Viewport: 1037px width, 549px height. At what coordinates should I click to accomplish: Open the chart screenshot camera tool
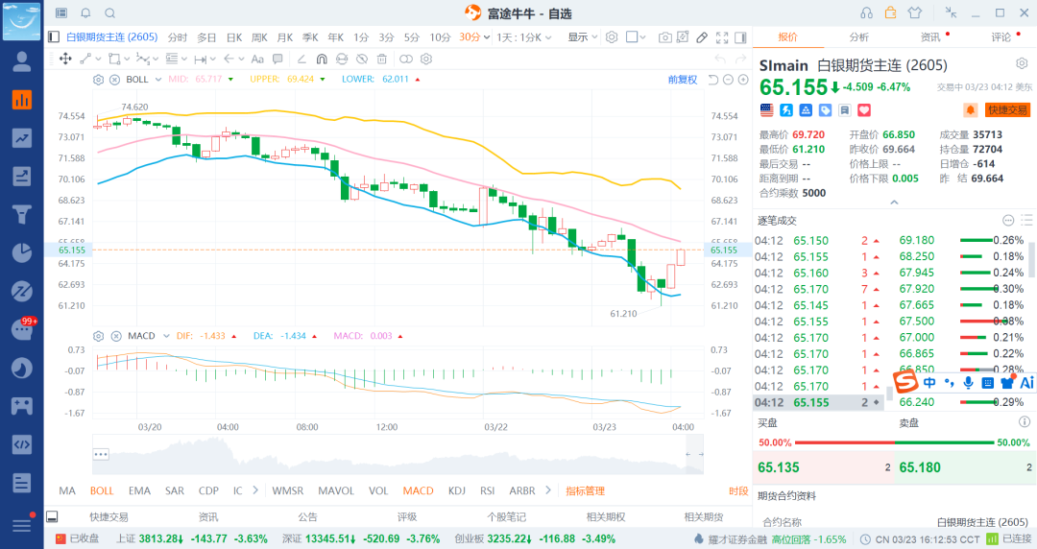pyautogui.click(x=664, y=37)
